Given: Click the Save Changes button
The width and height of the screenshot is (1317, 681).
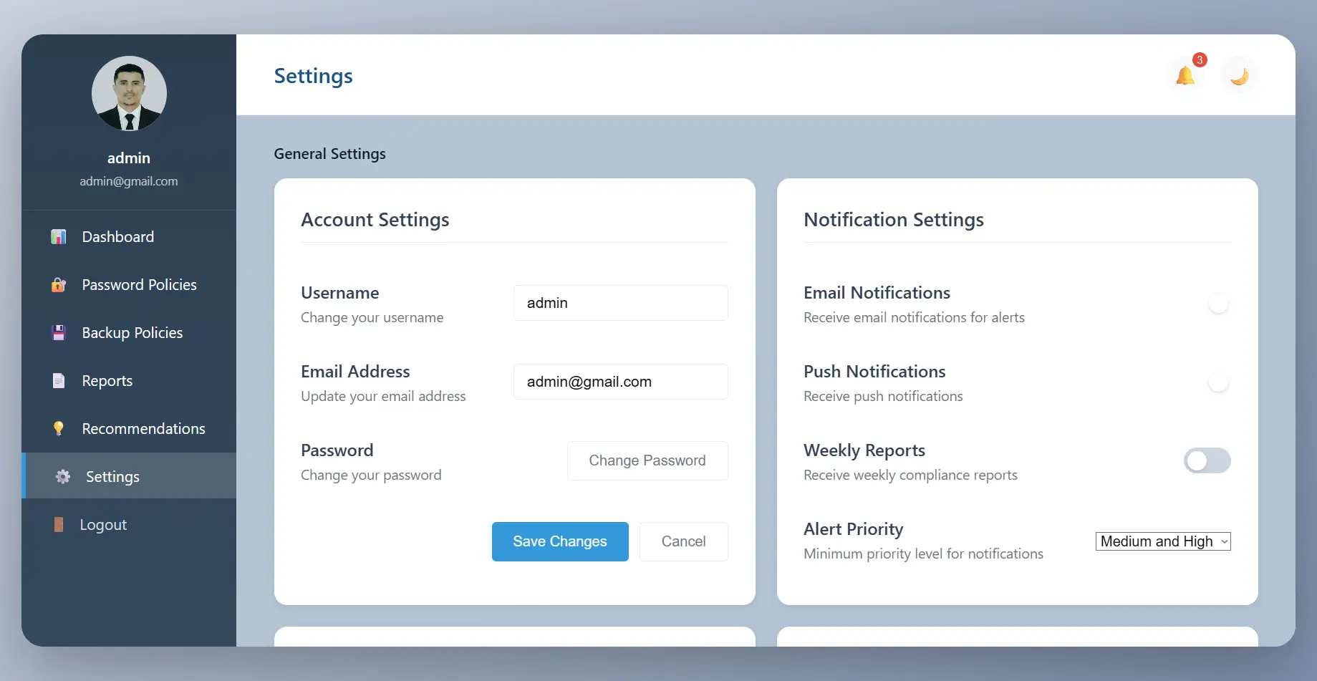Looking at the screenshot, I should click(x=559, y=541).
